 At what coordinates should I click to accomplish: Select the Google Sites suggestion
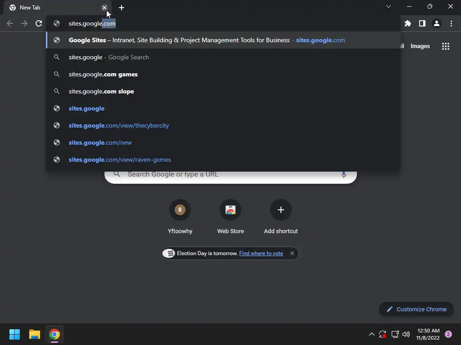(x=223, y=40)
